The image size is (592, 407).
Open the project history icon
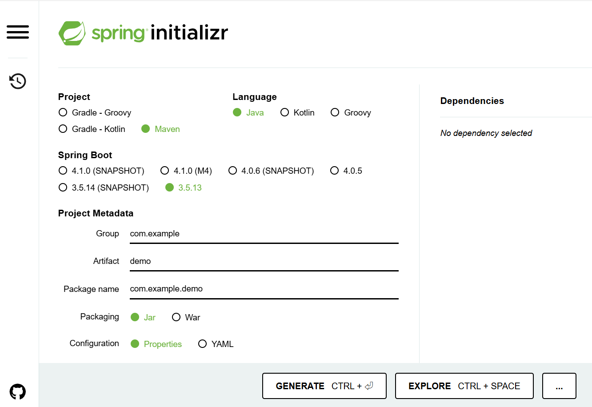(18, 81)
